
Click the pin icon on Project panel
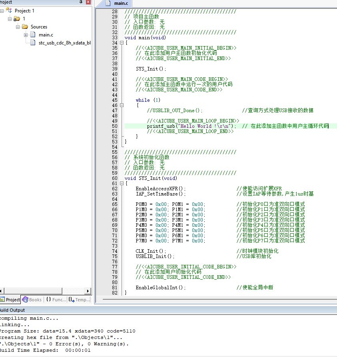(81, 2)
